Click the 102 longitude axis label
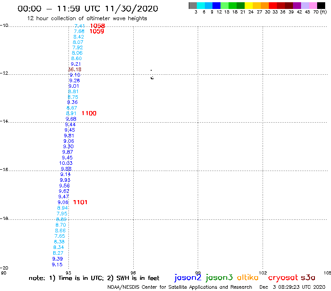 pyautogui.click(x=263, y=273)
